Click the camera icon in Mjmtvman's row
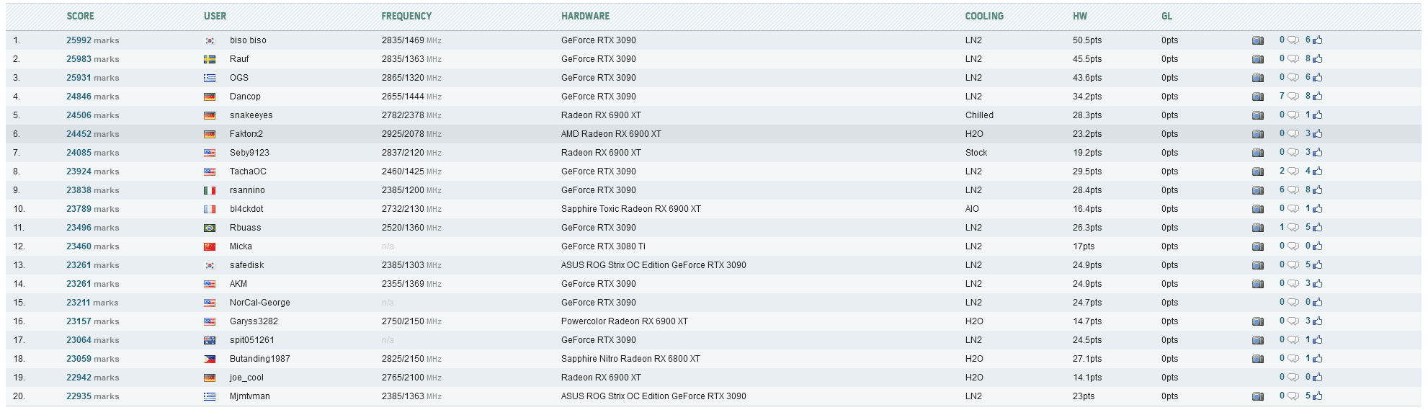Image resolution: width=1428 pixels, height=410 pixels. pyautogui.click(x=1257, y=396)
